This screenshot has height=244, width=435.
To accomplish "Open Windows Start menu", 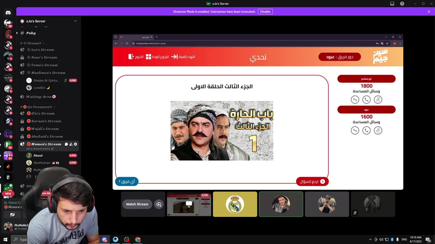I will (x=5, y=240).
